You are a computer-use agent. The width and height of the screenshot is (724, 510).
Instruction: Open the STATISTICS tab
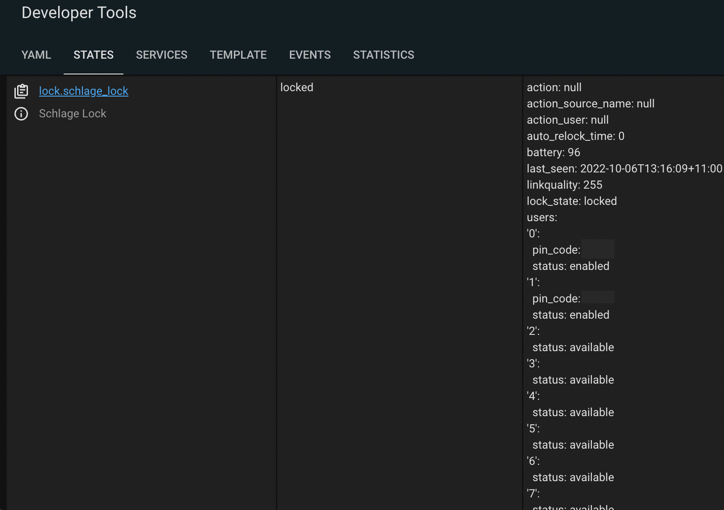(x=383, y=55)
